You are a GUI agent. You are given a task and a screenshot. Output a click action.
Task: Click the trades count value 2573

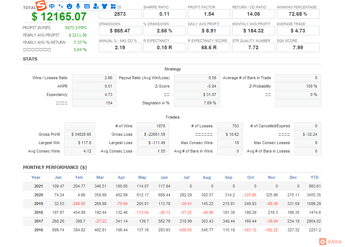click(x=120, y=14)
